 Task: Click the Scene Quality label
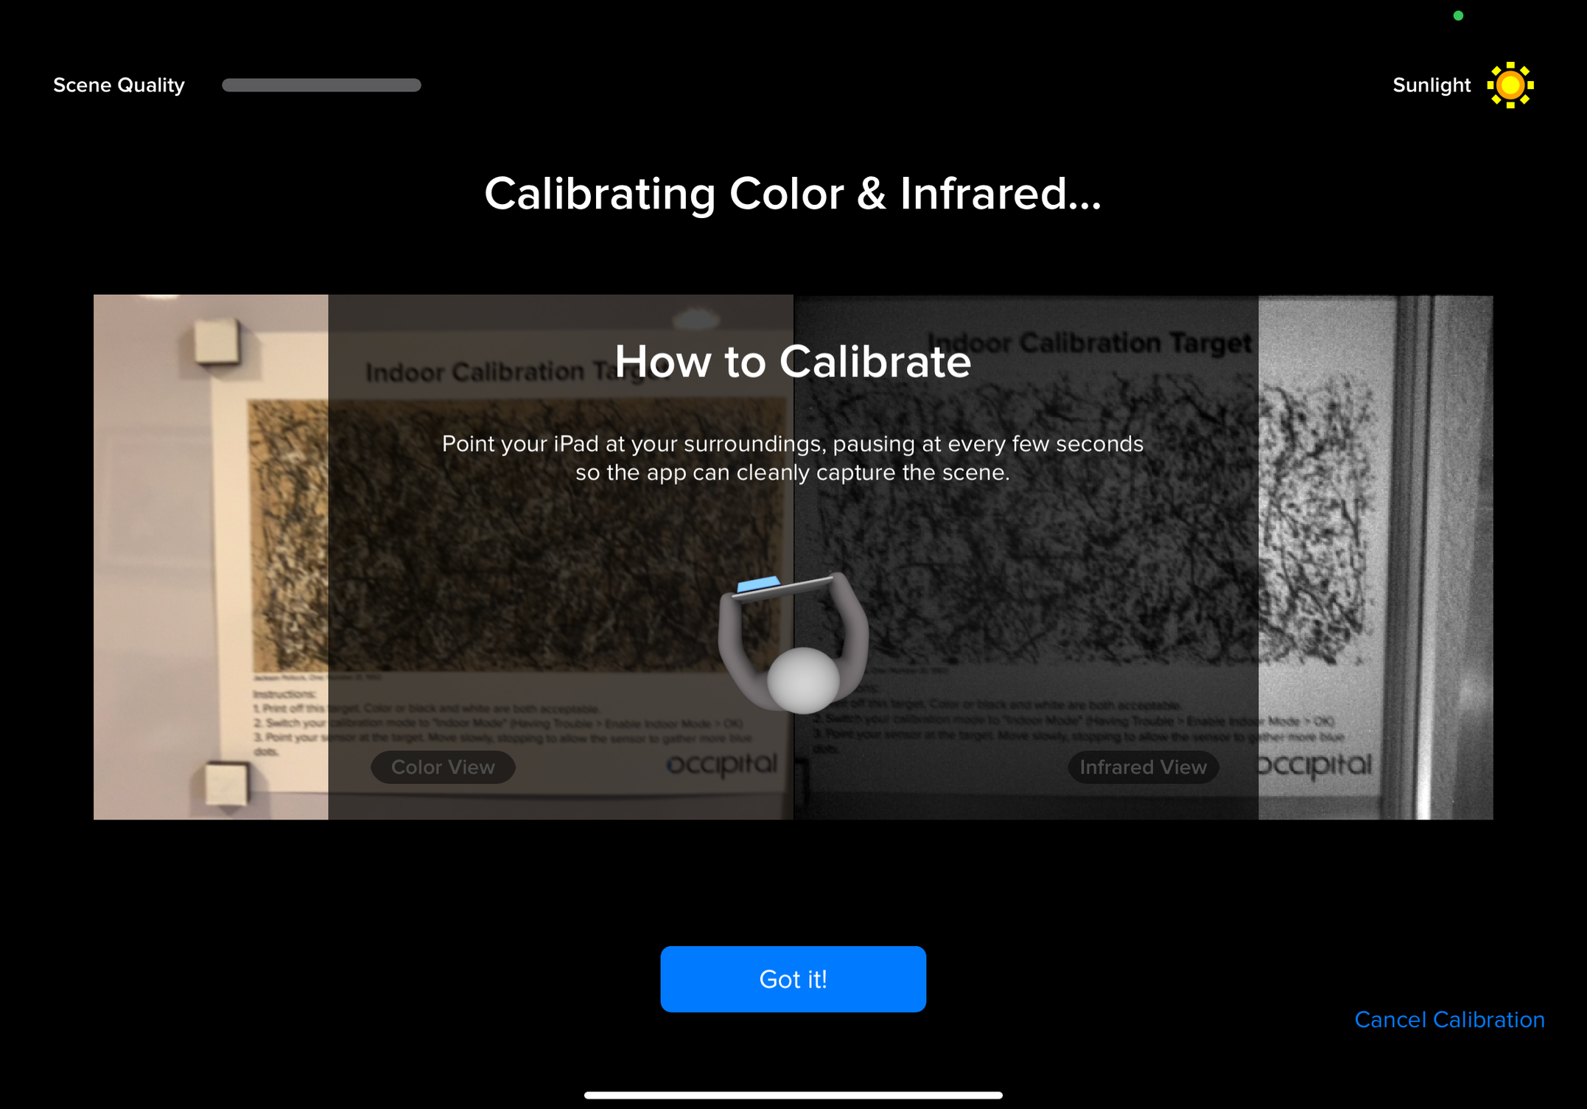[x=119, y=85]
